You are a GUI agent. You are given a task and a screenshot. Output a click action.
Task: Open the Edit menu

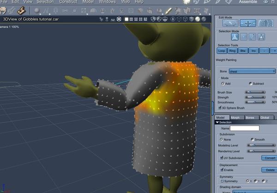(x=15, y=2)
